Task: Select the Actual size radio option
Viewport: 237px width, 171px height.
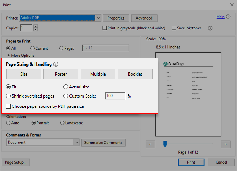Action: point(66,87)
